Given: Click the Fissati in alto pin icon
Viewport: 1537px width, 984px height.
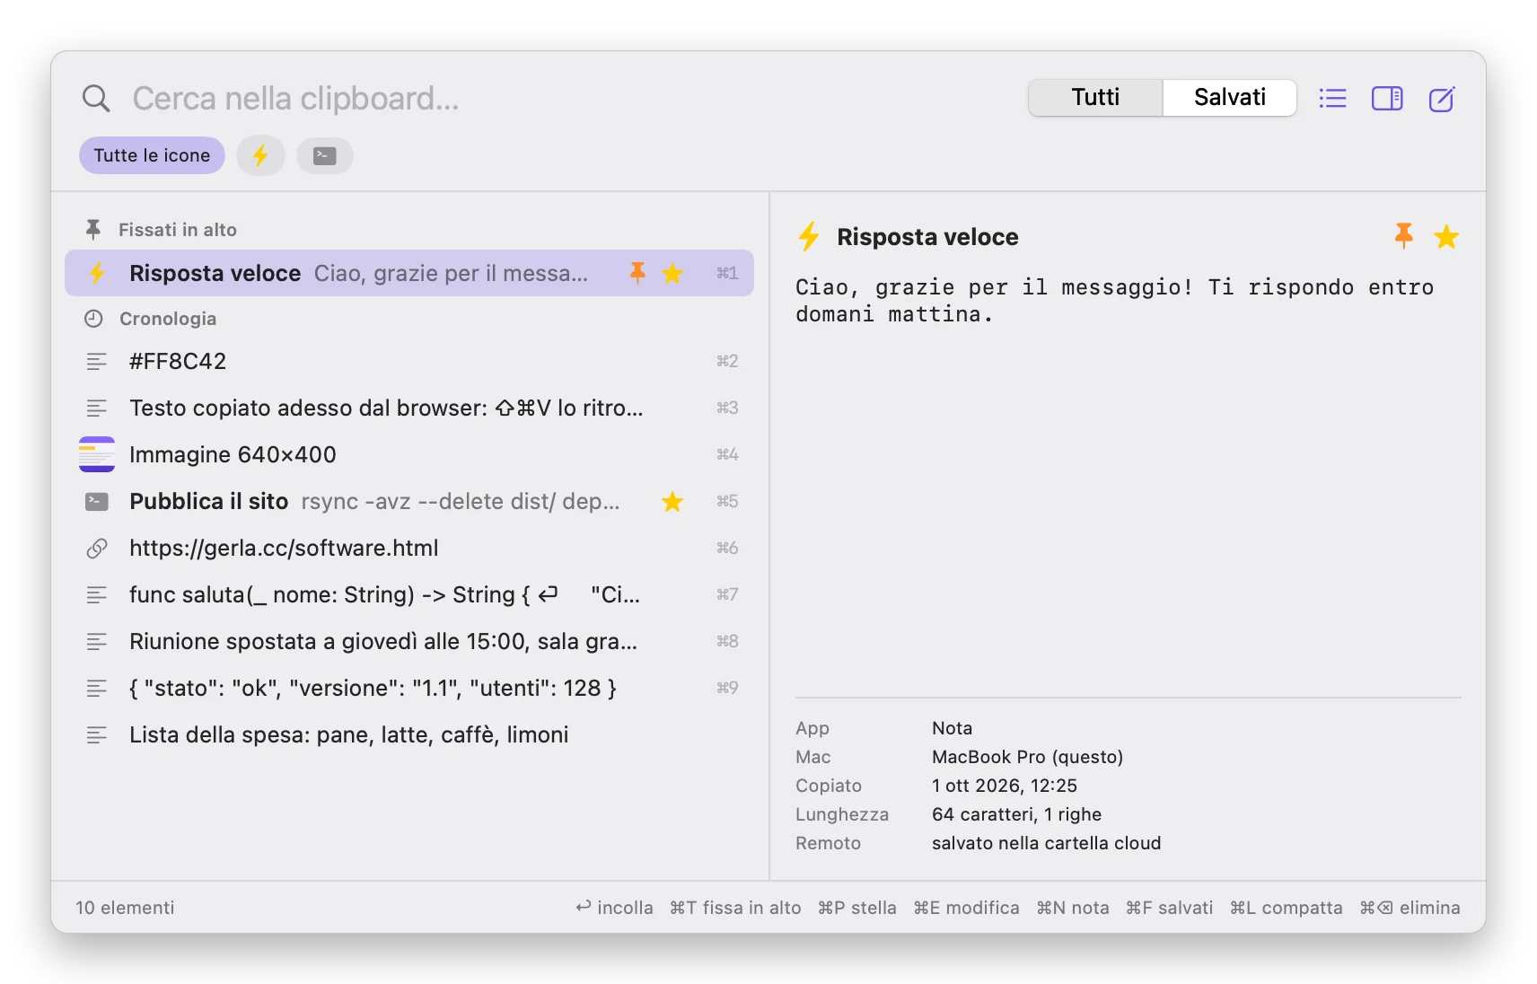Looking at the screenshot, I should coord(93,230).
